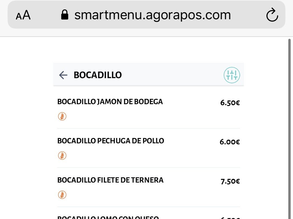The image size is (293, 219).
Task: Open the AA text size menu
Action: point(23,15)
